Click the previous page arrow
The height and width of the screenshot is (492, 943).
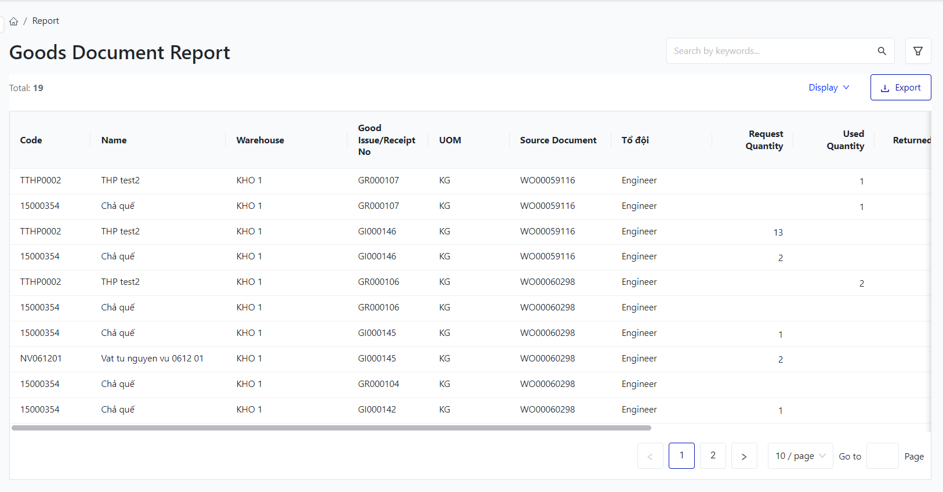click(650, 456)
